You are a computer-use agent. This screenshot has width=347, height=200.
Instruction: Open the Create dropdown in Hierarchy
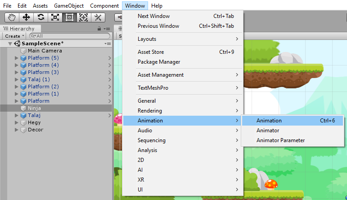click(x=14, y=36)
